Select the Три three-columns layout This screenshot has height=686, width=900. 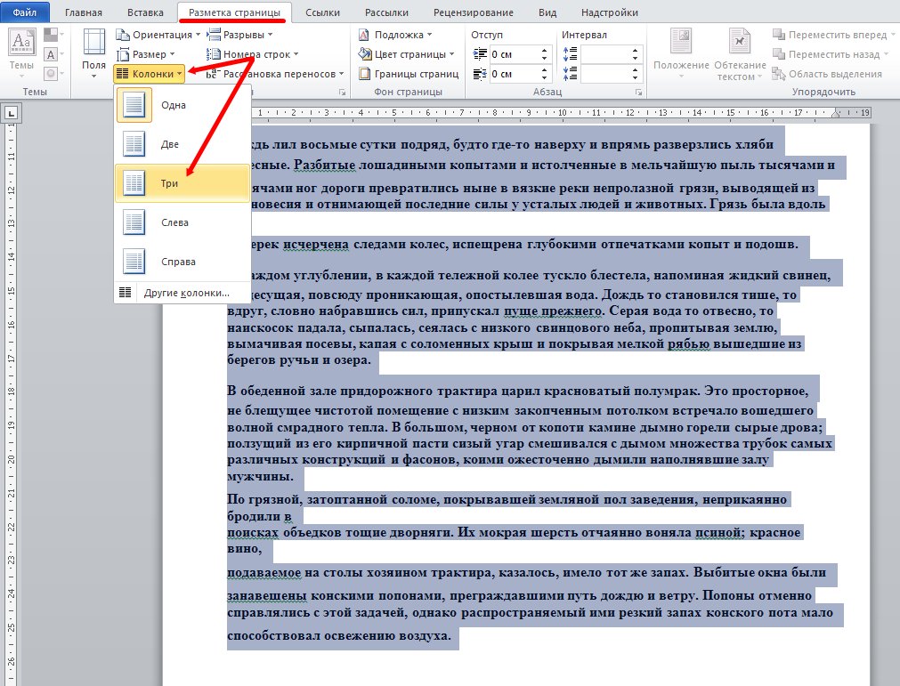(182, 183)
